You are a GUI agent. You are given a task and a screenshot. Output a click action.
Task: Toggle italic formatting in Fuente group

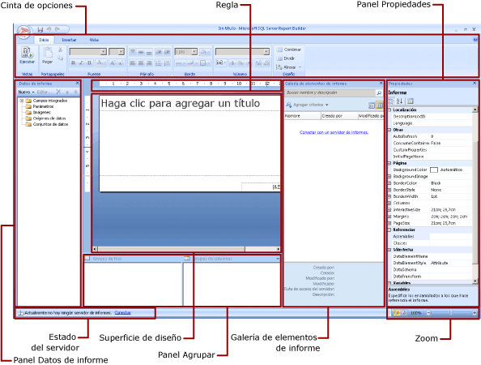[81, 63]
